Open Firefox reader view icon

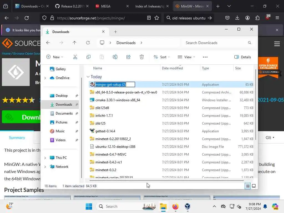149,18
